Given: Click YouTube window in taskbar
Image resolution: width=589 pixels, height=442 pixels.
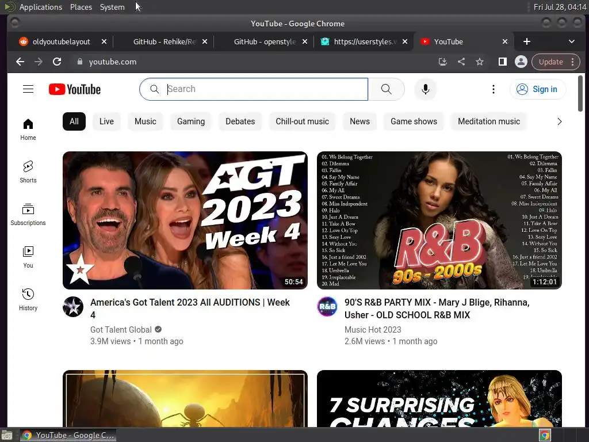Looking at the screenshot, I should 68,435.
